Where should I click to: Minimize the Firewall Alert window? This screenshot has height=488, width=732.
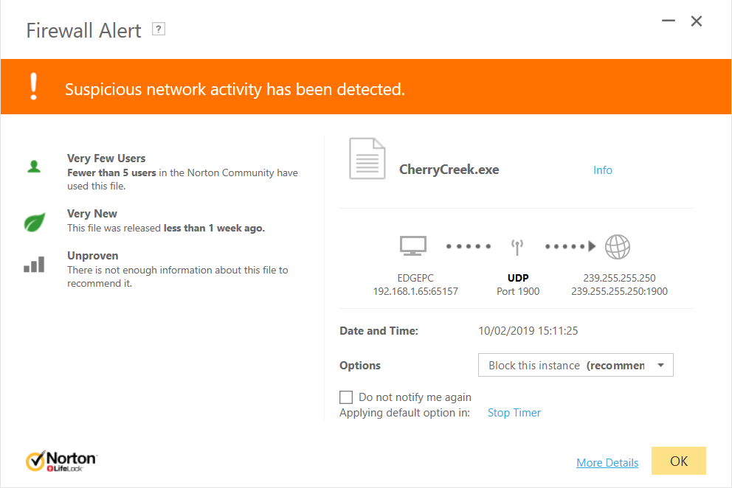point(669,21)
